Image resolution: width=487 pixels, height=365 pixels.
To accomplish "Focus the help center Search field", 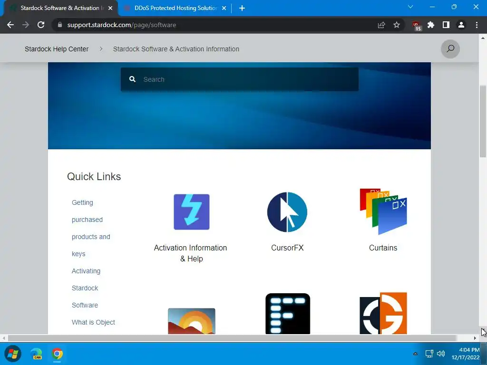I will [240, 79].
